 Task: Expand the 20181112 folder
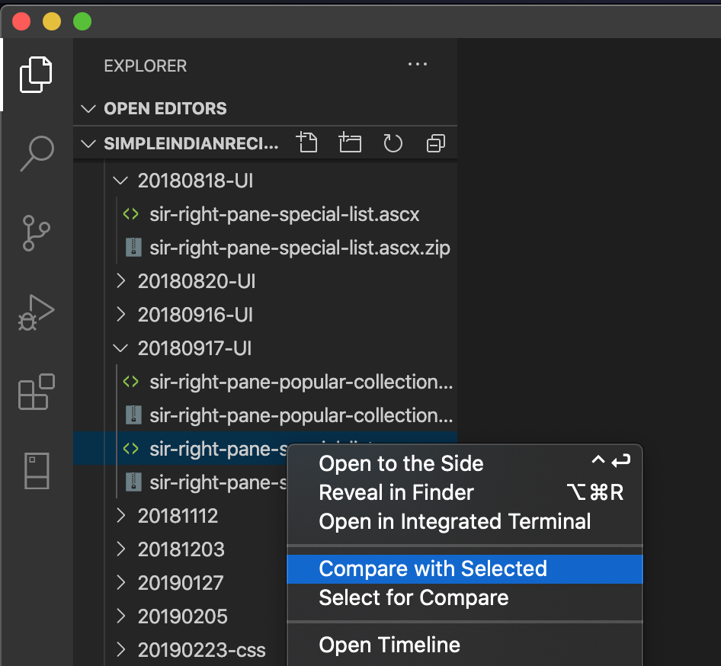point(120,516)
